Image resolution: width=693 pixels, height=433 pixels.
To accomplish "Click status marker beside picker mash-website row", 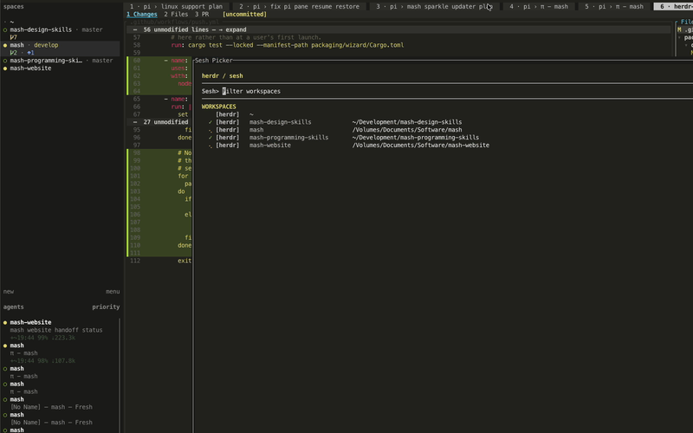I will point(210,145).
